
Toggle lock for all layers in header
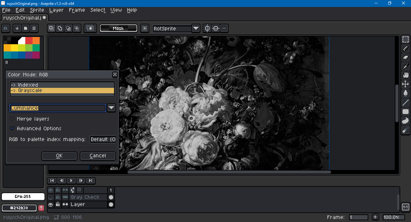tap(58, 190)
